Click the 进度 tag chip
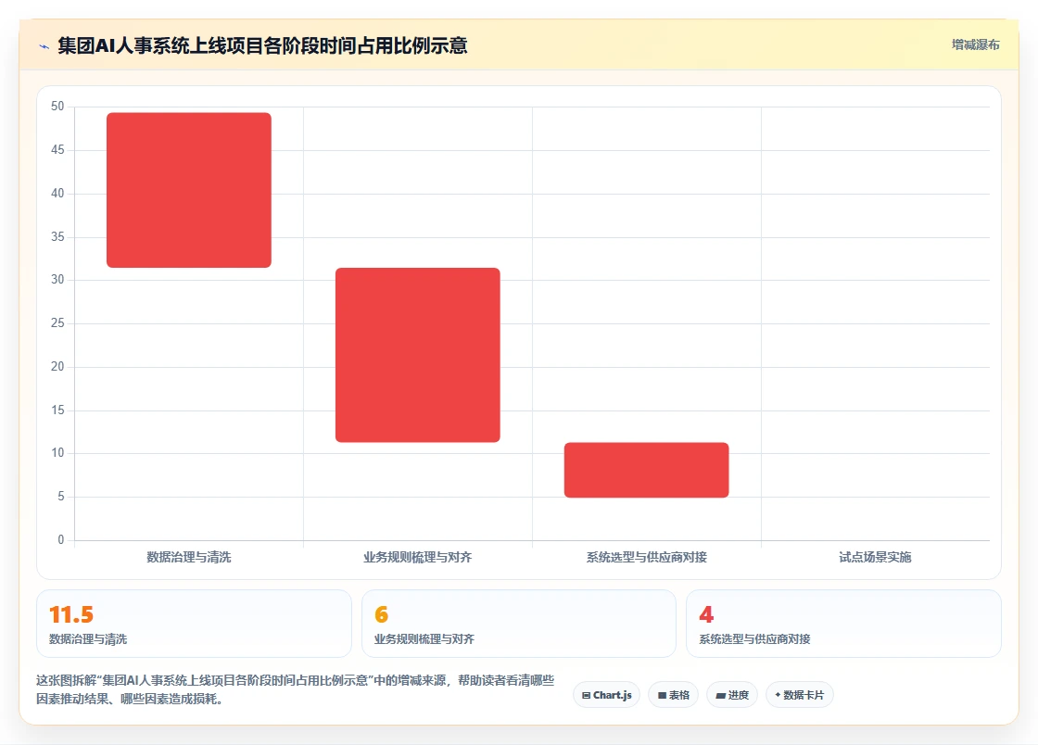1038x745 pixels. [732, 695]
